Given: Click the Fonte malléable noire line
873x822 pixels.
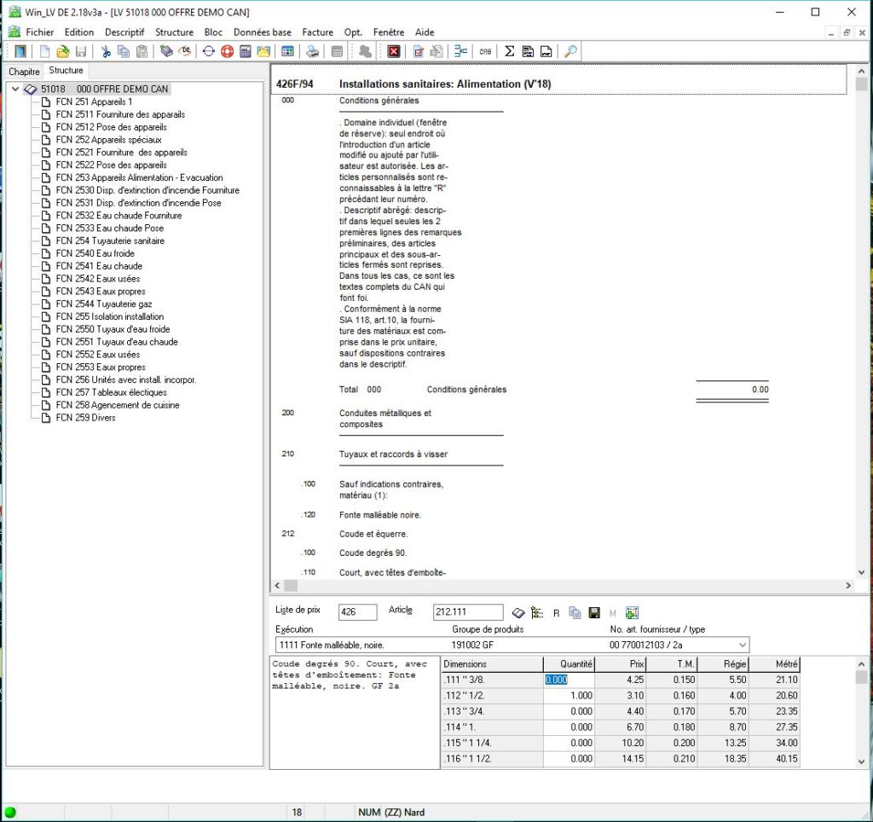Looking at the screenshot, I should [379, 515].
